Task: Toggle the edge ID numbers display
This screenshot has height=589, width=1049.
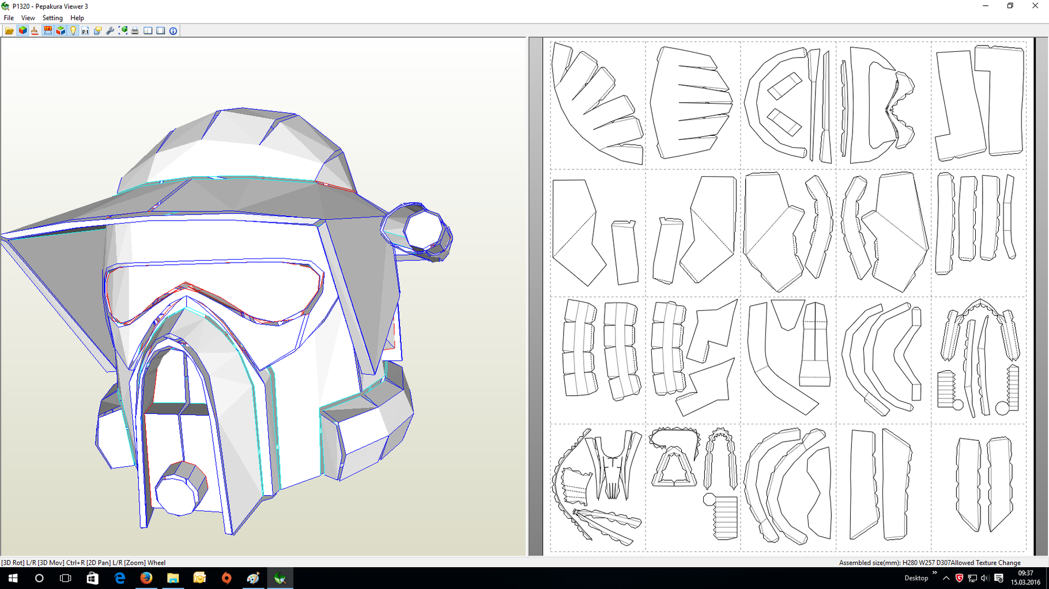Action: tap(47, 31)
